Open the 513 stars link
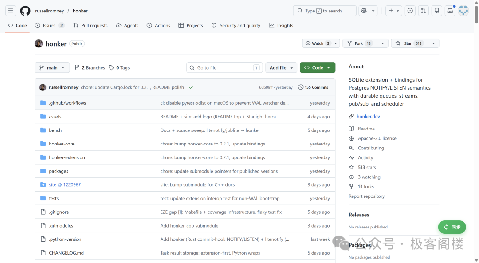The image size is (479, 263). coord(367,167)
